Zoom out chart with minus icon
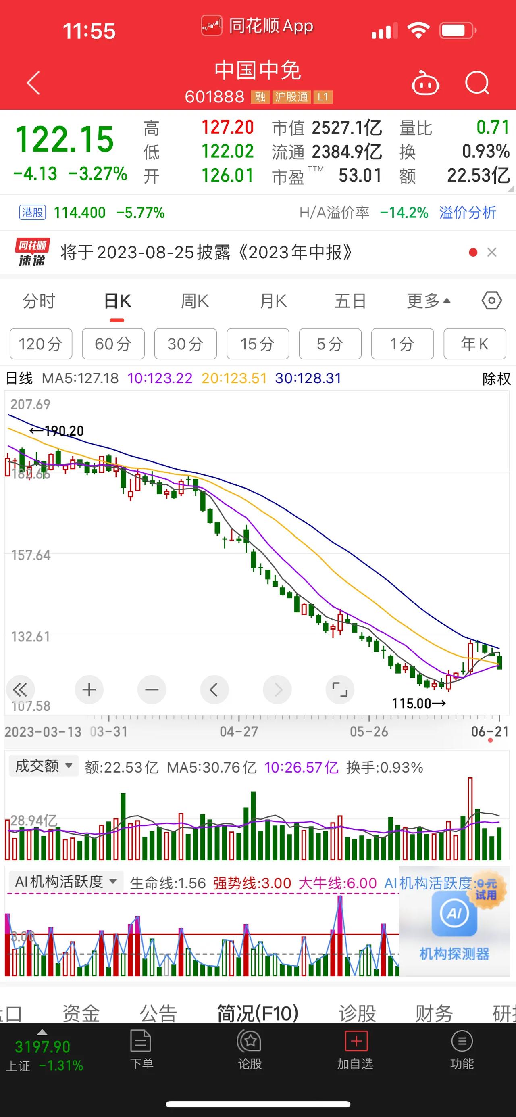This screenshot has width=516, height=1117. (152, 689)
